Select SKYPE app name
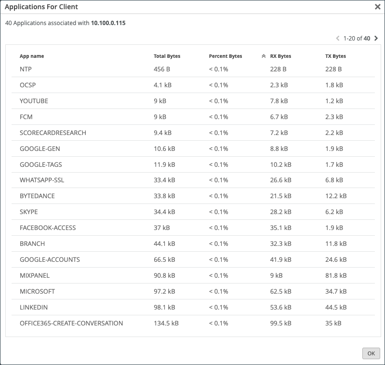Screen dimensions: 385x365 [x=29, y=212]
